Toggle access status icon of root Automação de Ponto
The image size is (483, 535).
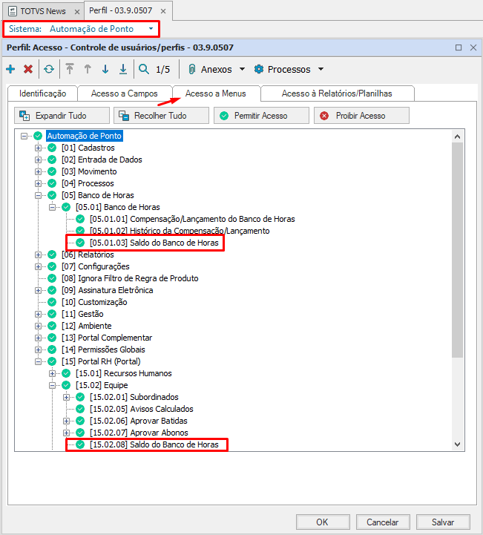[38, 136]
